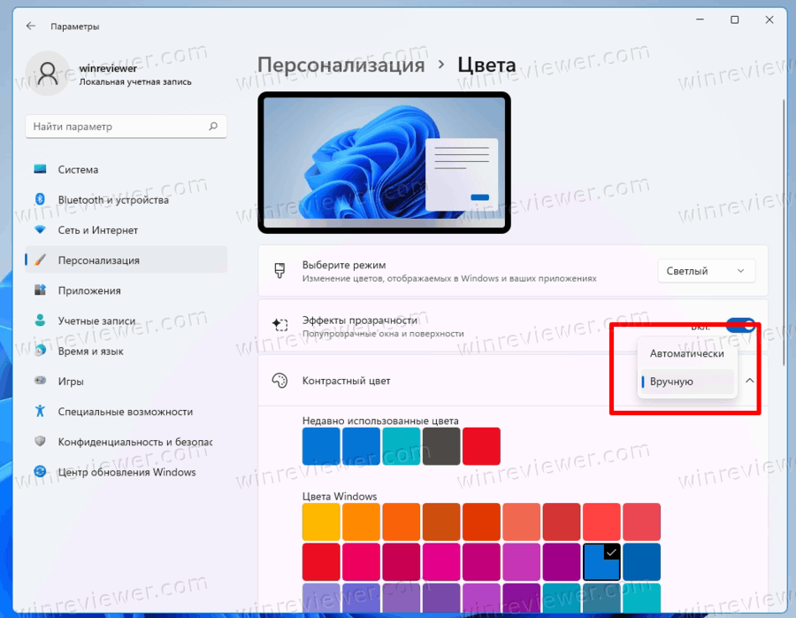Click the vertical scrollbar on the right
Image resolution: width=796 pixels, height=618 pixels.
click(x=785, y=232)
